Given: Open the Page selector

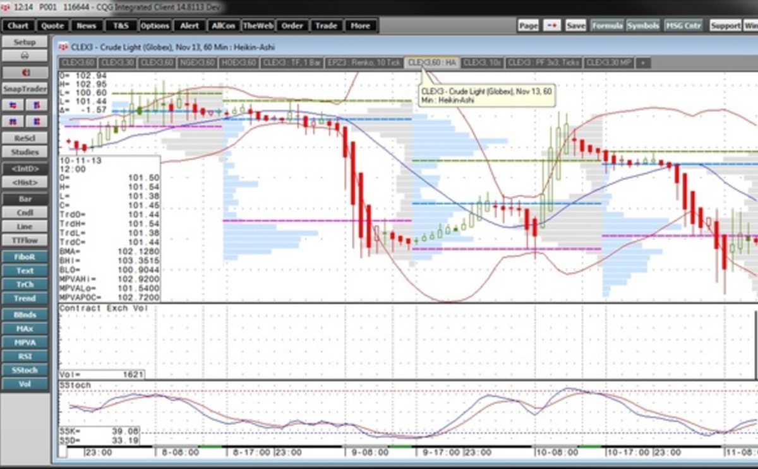Looking at the screenshot, I should [528, 26].
